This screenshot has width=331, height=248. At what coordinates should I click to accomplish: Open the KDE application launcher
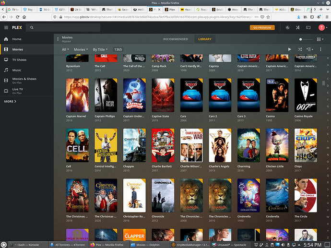[4, 245]
